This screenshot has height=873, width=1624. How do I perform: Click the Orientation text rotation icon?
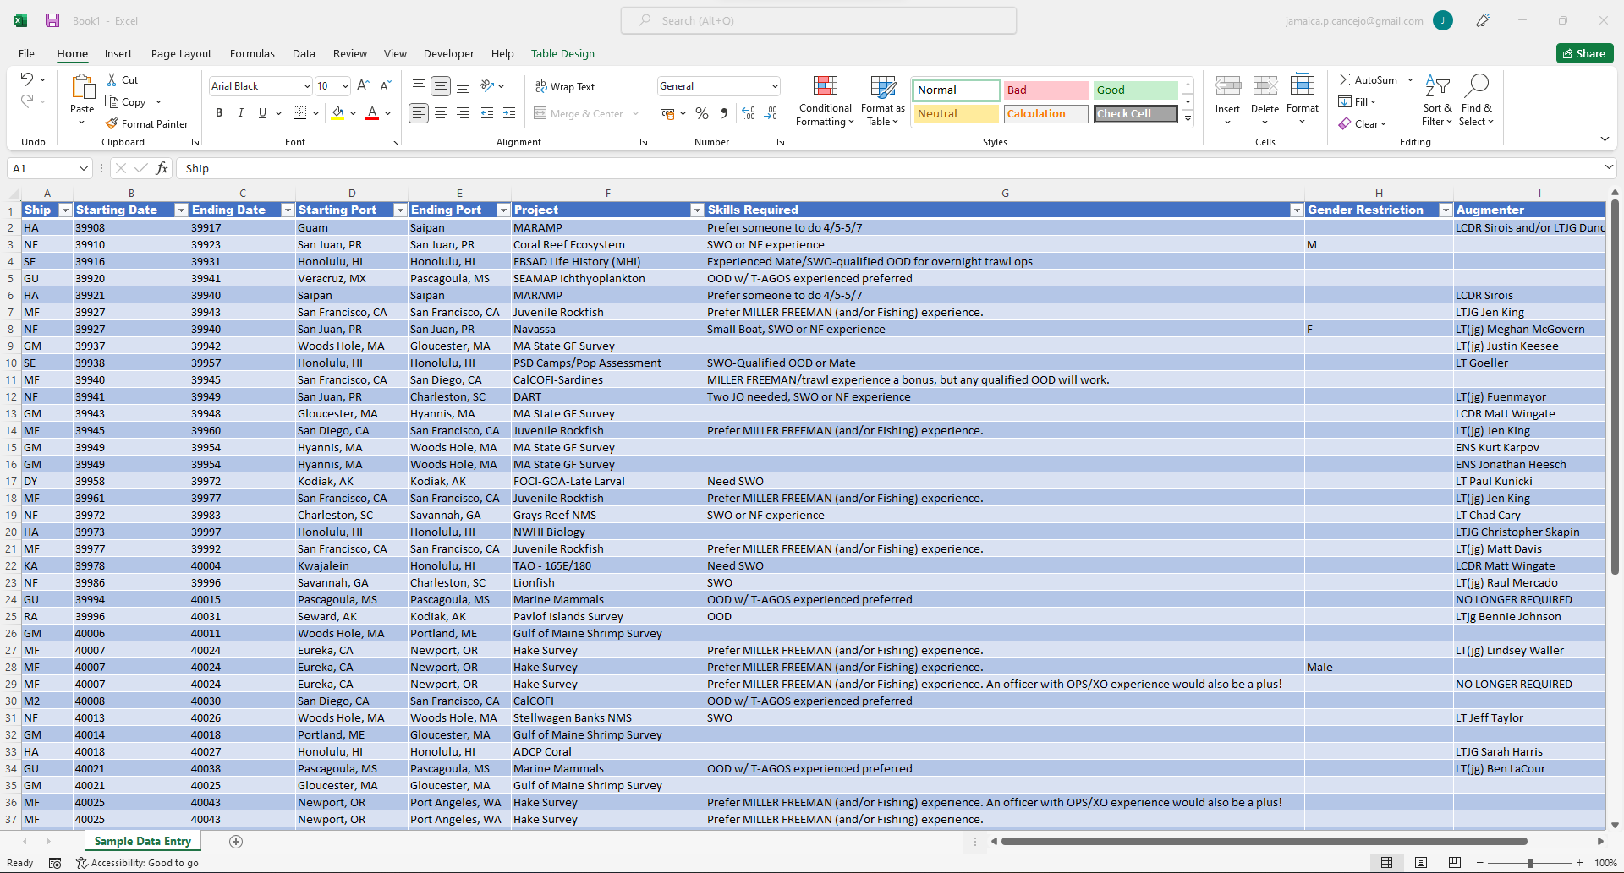point(487,85)
